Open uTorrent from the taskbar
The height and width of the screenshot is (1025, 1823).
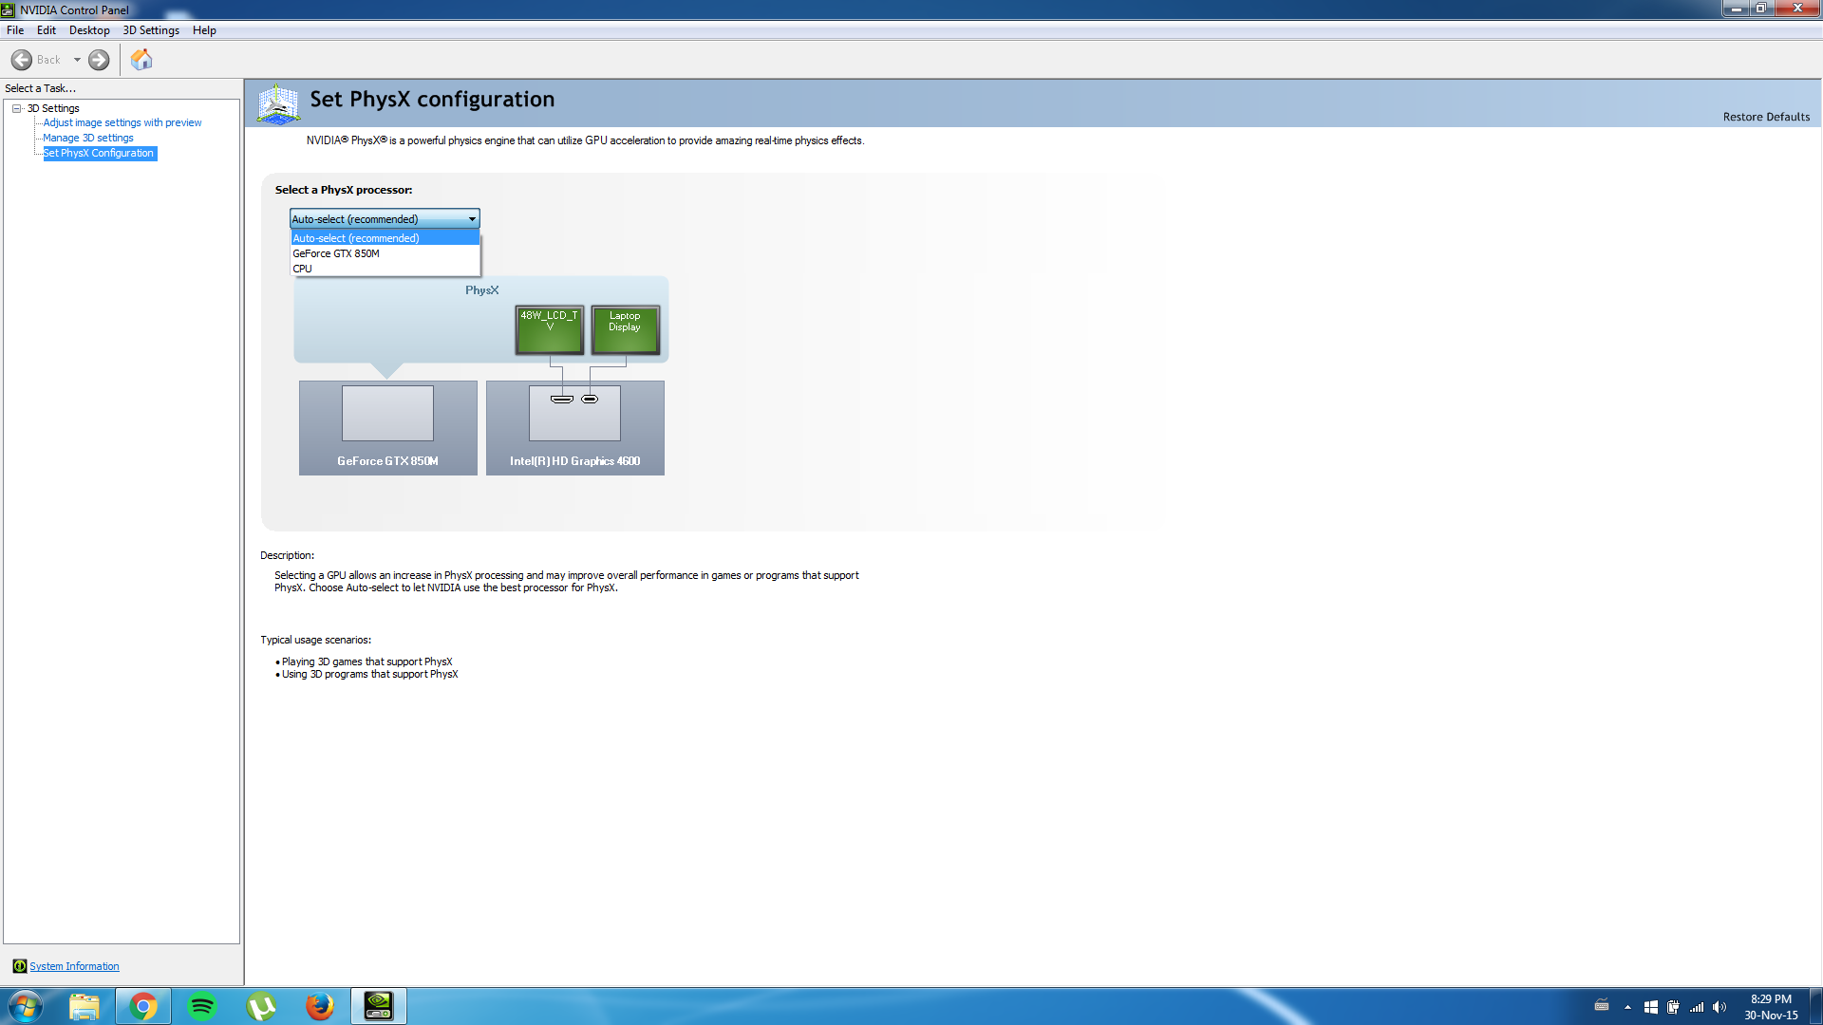tap(261, 1006)
